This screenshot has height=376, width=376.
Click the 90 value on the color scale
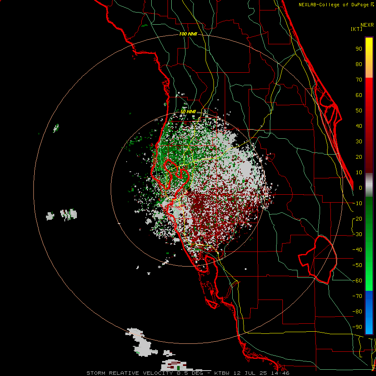[x=359, y=49]
